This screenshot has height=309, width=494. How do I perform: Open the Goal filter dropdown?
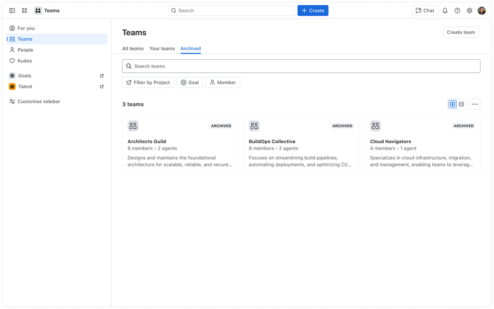(190, 82)
